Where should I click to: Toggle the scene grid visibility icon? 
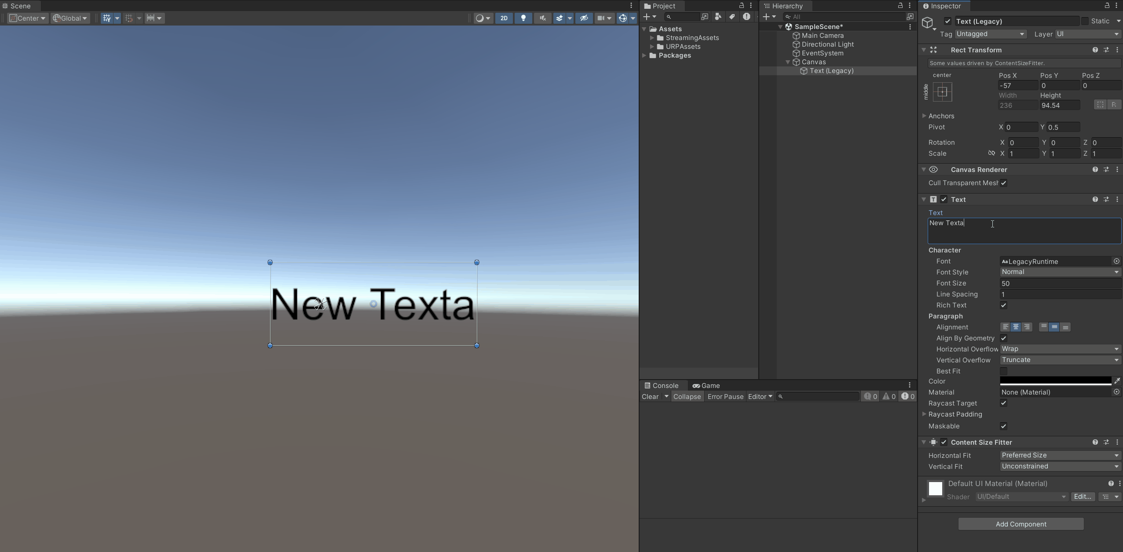107,18
